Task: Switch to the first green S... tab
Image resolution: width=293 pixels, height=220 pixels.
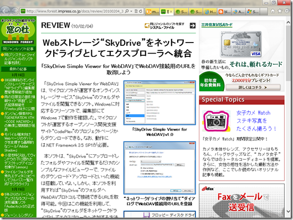Action: [x=182, y=12]
